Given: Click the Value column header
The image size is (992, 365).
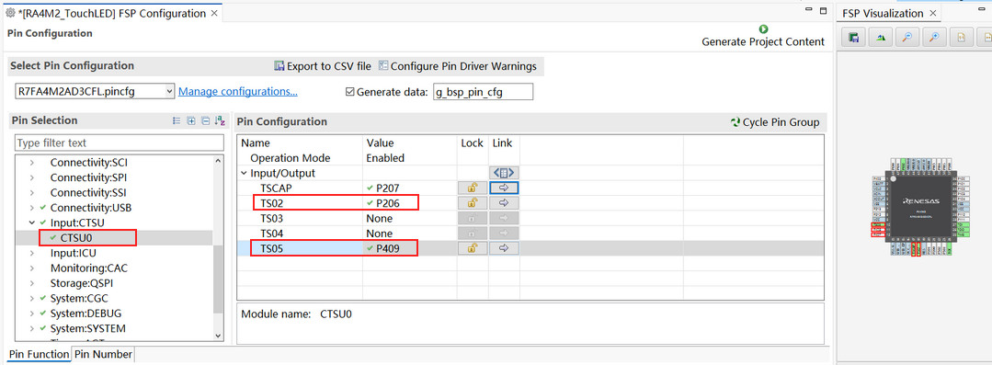Looking at the screenshot, I should (380, 143).
